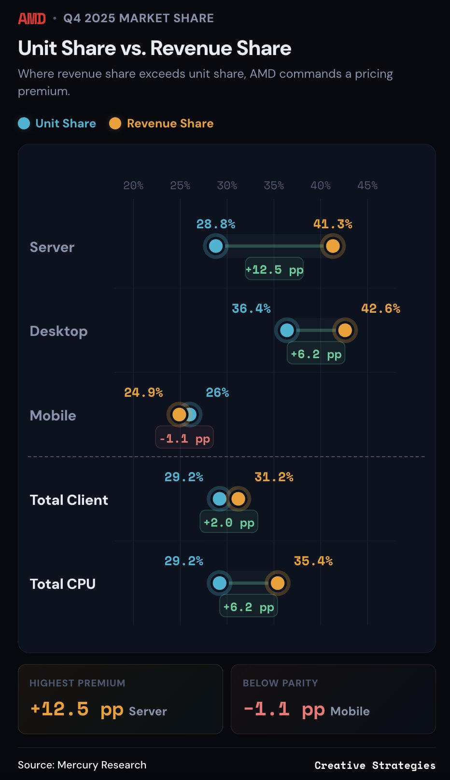Click the Desktop unit share blue marker
The image size is (450, 780).
[287, 331]
